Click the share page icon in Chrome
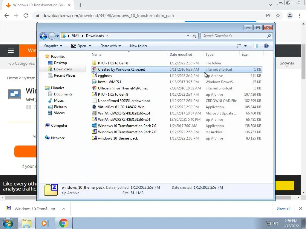 [268, 16]
